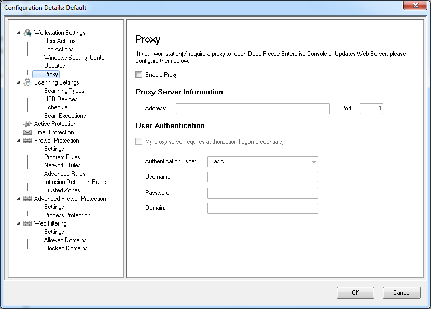The width and height of the screenshot is (431, 309).
Task: Enable the Enable Proxy checkbox
Action: pos(138,75)
